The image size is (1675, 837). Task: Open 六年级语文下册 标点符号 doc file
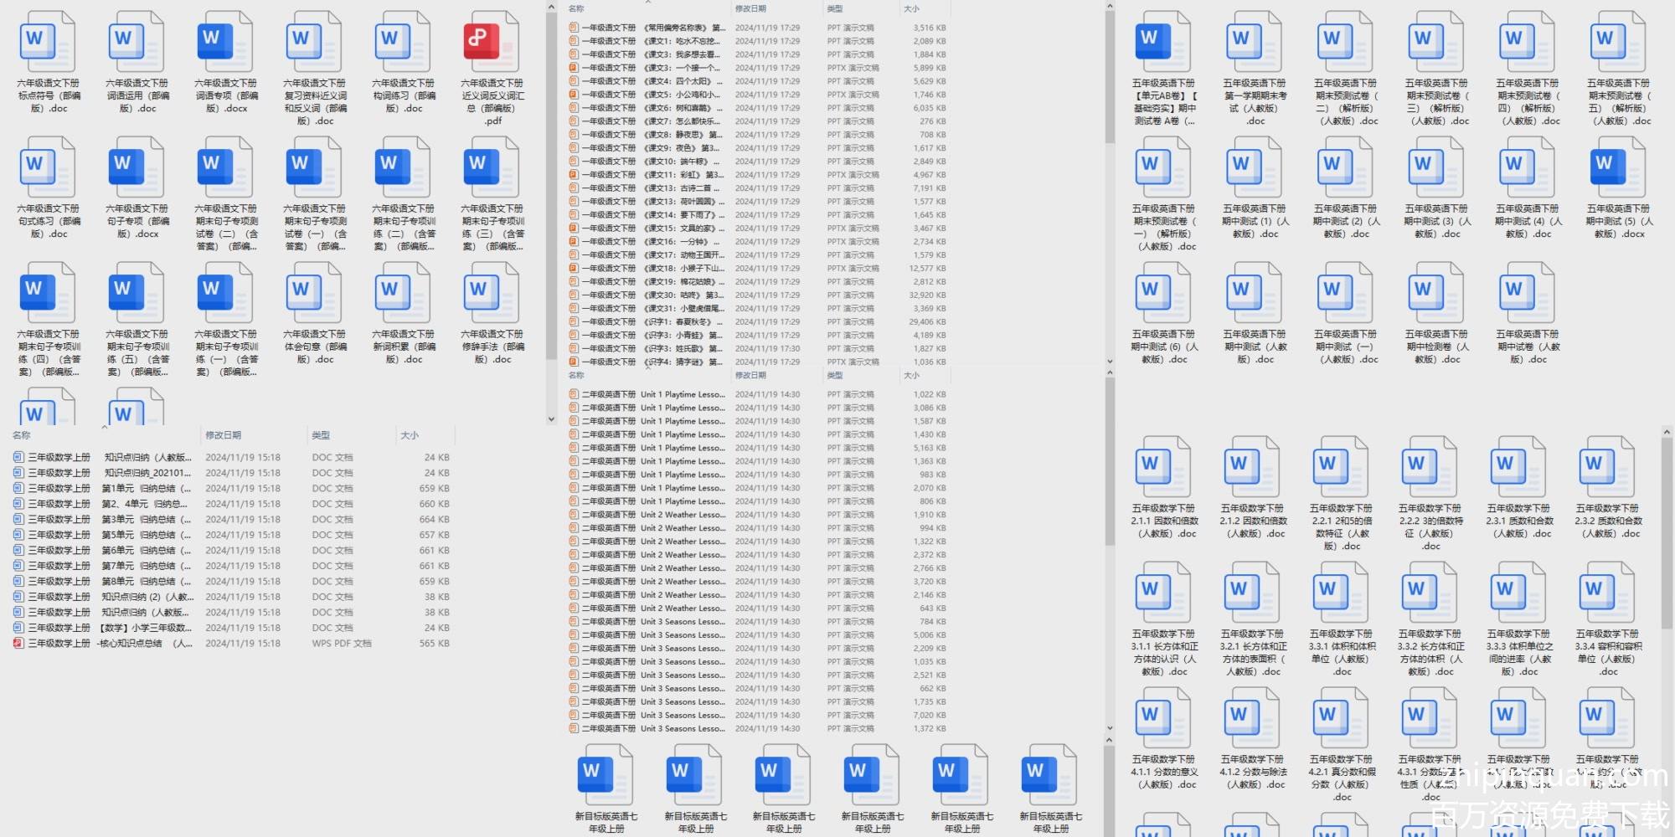click(48, 44)
